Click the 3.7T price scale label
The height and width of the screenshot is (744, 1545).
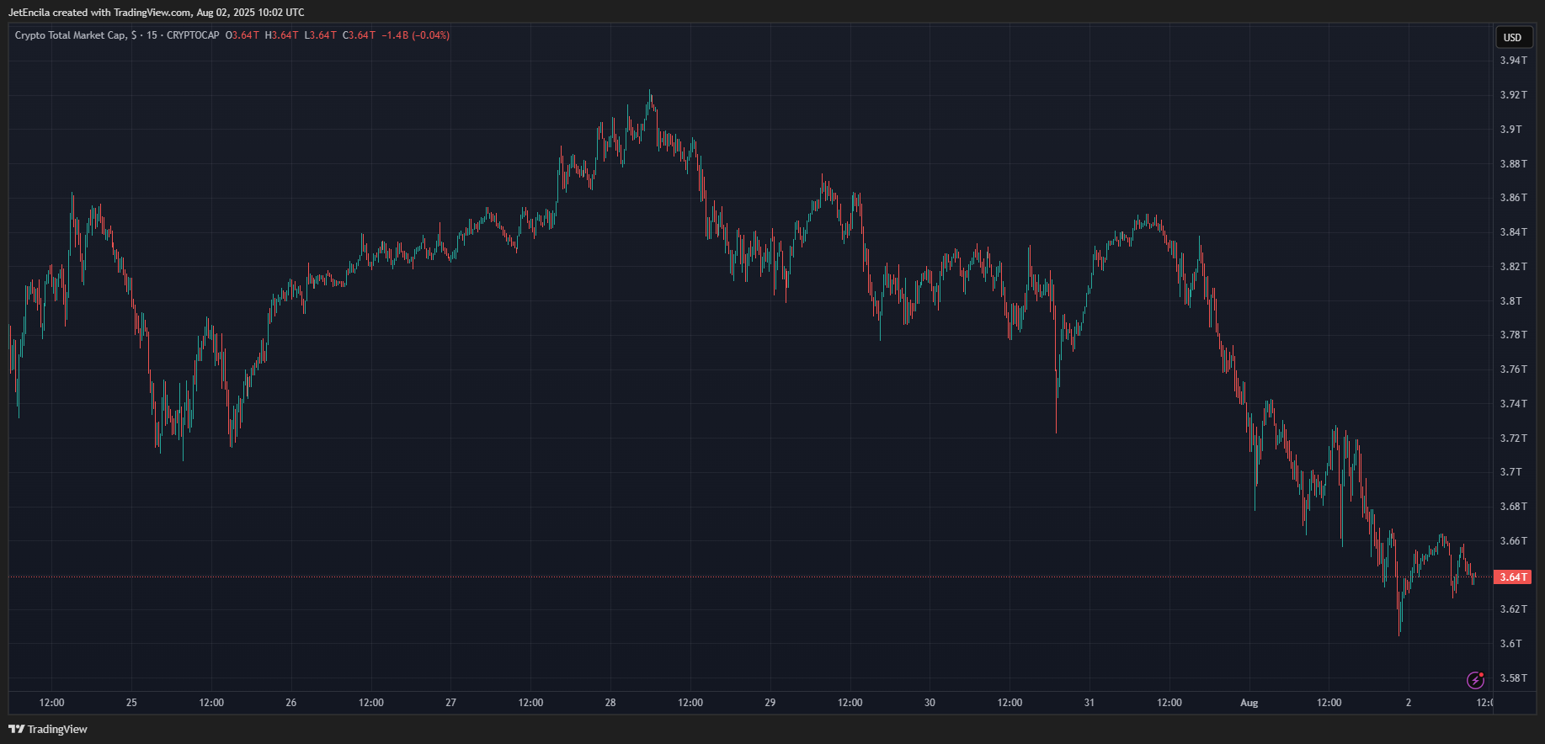point(1510,472)
